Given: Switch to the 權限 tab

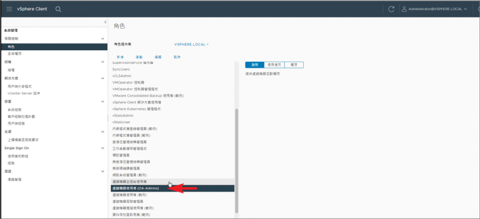Looking at the screenshot, I should [x=294, y=65].
